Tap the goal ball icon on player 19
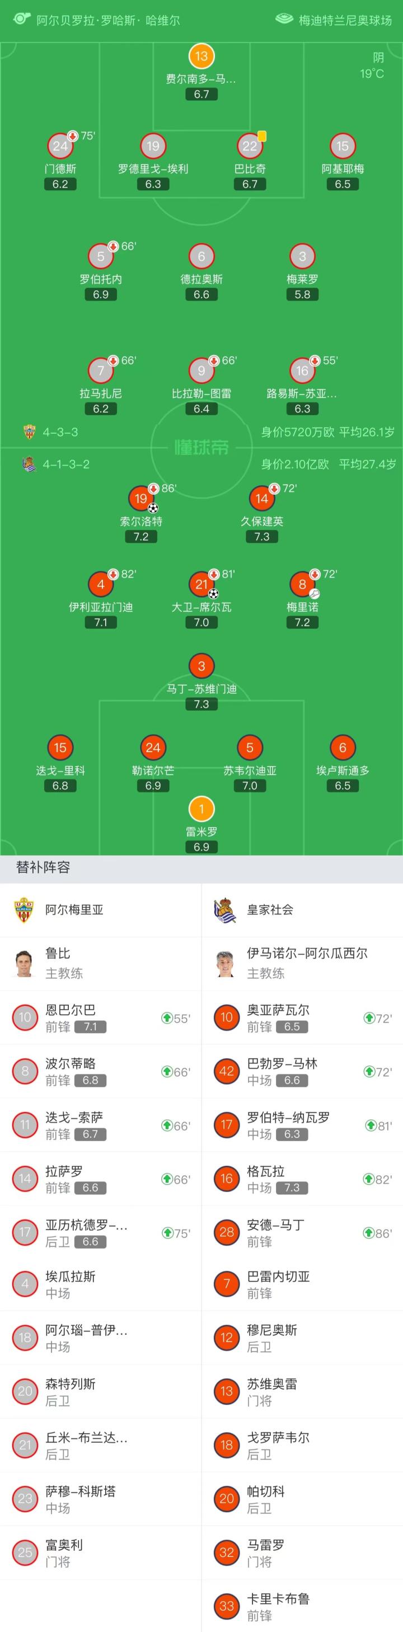 (153, 508)
